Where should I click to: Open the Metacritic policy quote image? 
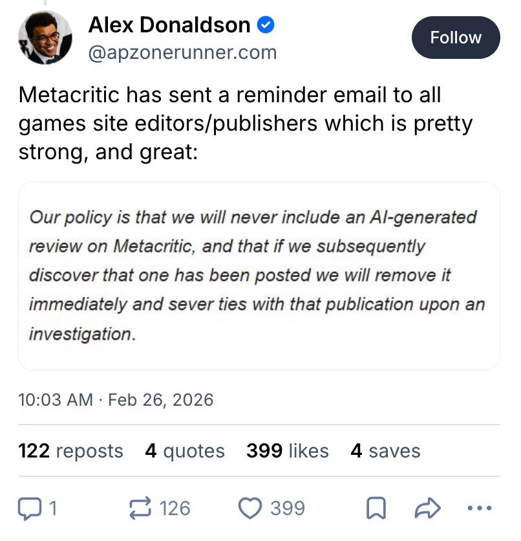coord(260,275)
